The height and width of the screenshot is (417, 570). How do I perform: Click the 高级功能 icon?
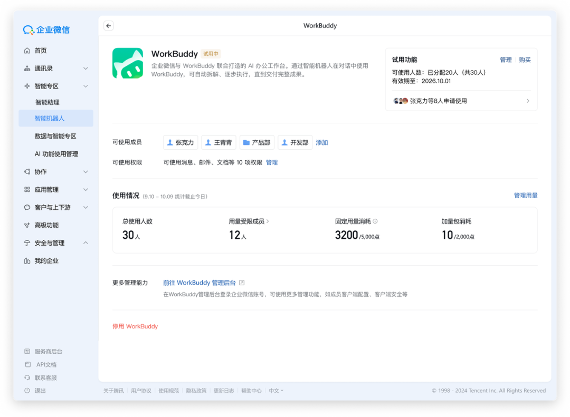click(x=27, y=225)
